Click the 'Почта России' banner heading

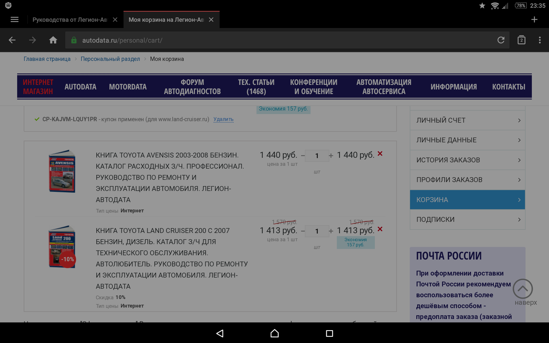449,256
